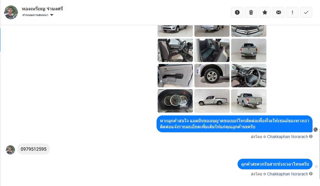Open the help icon beside the upper Chakkaphan Norarach

311,136
